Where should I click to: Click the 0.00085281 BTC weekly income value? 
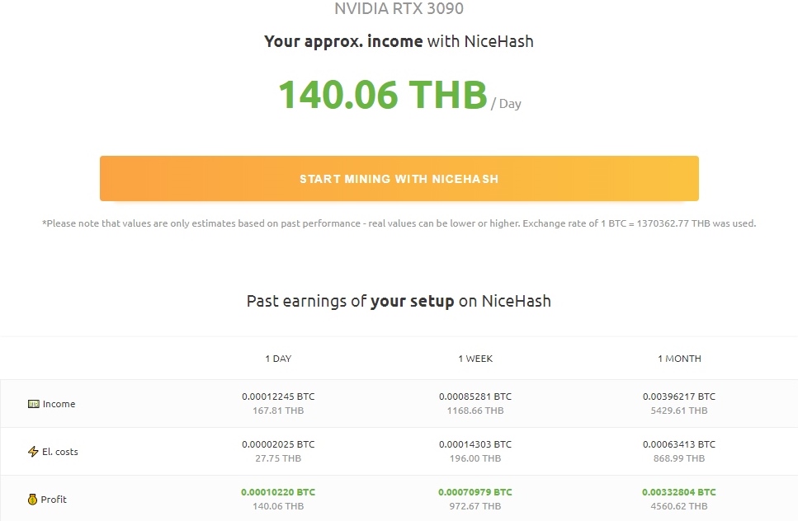475,397
